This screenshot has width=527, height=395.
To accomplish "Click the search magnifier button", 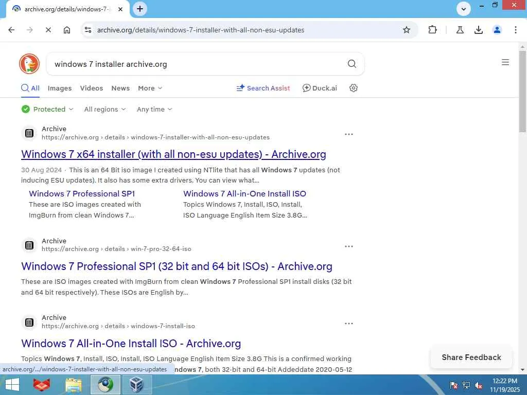I will click(352, 64).
